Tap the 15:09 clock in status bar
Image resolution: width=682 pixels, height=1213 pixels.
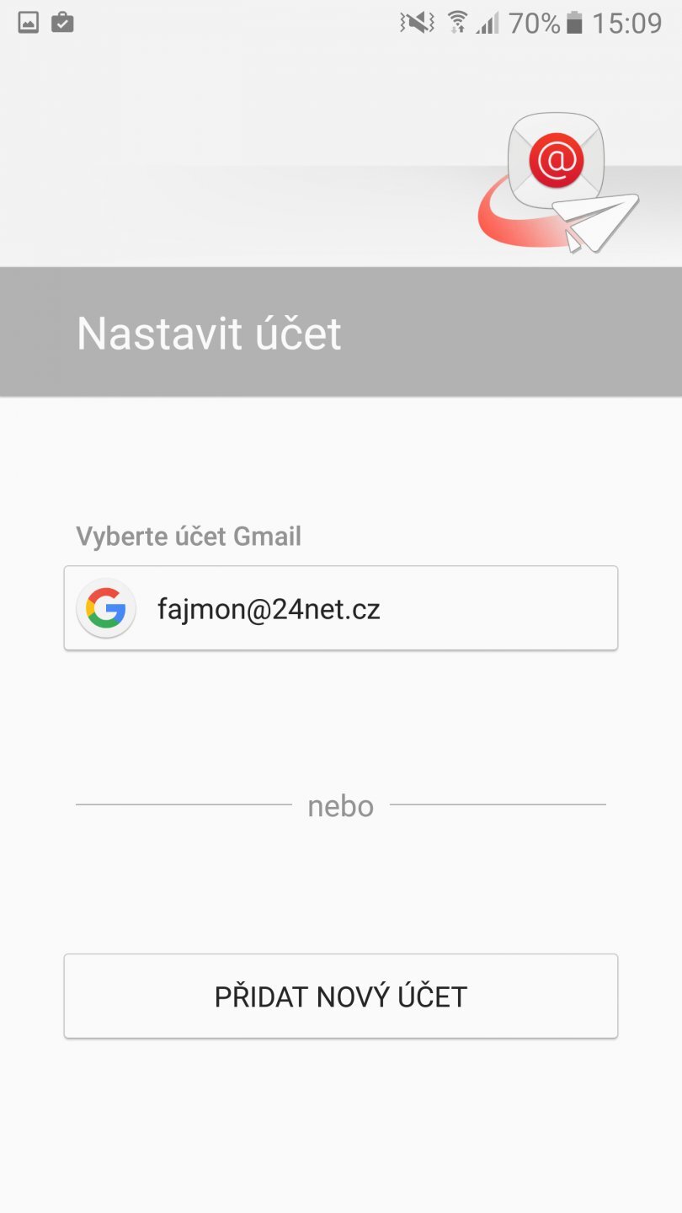[x=626, y=23]
